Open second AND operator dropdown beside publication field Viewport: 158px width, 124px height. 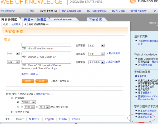[x=13, y=62]
